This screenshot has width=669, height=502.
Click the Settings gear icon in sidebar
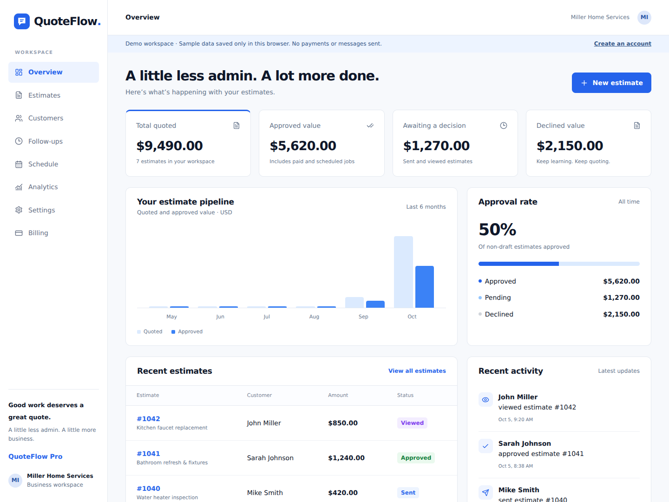point(19,210)
